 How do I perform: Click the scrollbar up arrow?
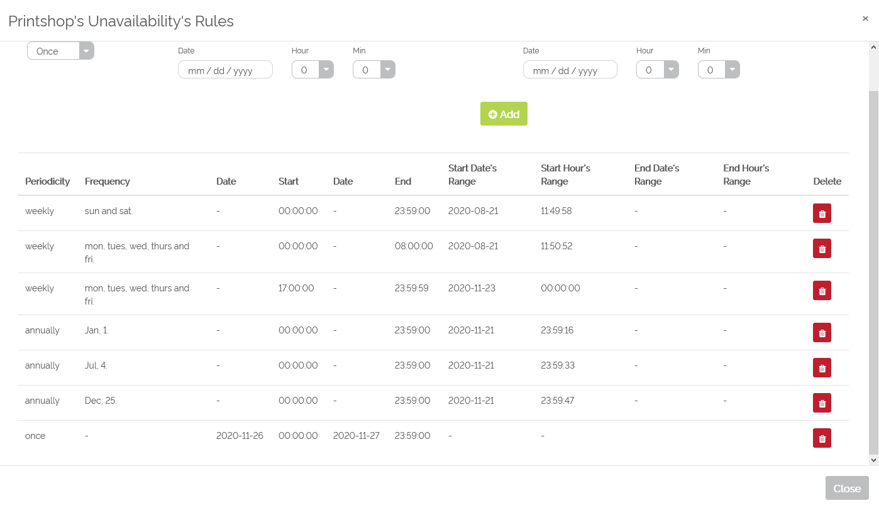873,46
